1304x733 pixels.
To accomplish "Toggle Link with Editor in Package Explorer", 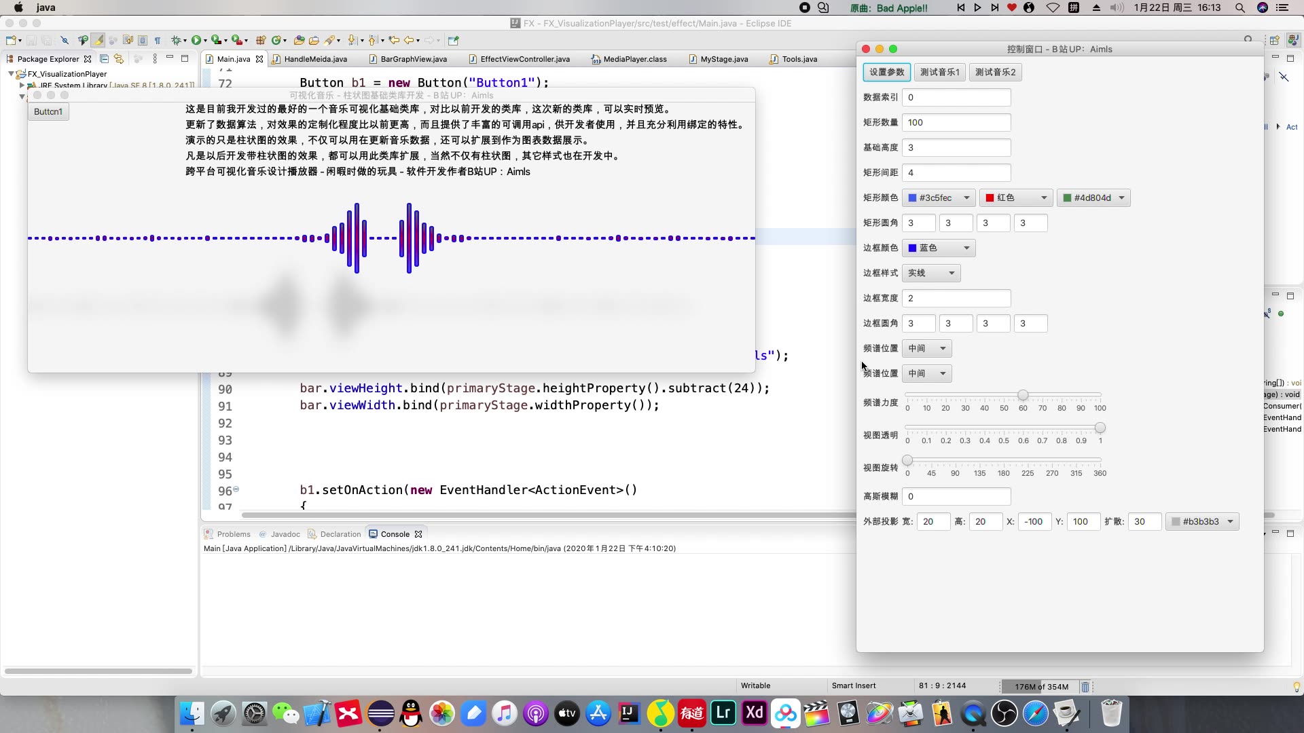I will 119,59.
